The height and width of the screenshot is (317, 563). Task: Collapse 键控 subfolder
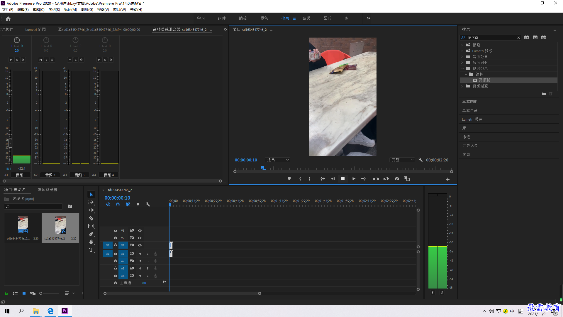[466, 74]
